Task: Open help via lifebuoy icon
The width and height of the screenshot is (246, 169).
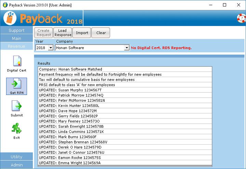Action: pos(241,18)
